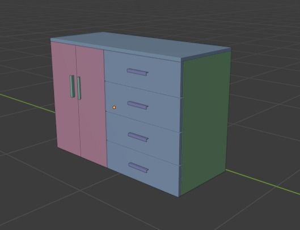Select the blue-gray cabinet top surface
Image resolution: width=300 pixels, height=230 pixels.
click(x=142, y=45)
